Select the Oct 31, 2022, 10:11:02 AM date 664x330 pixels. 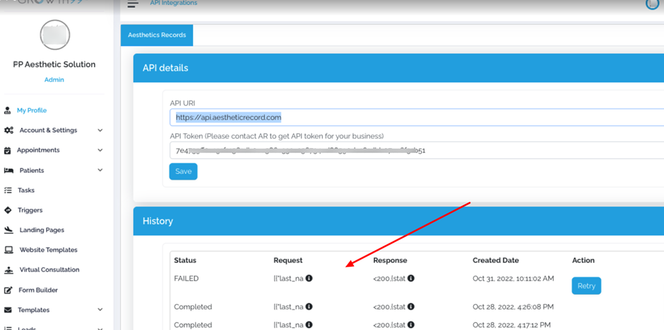coord(514,279)
